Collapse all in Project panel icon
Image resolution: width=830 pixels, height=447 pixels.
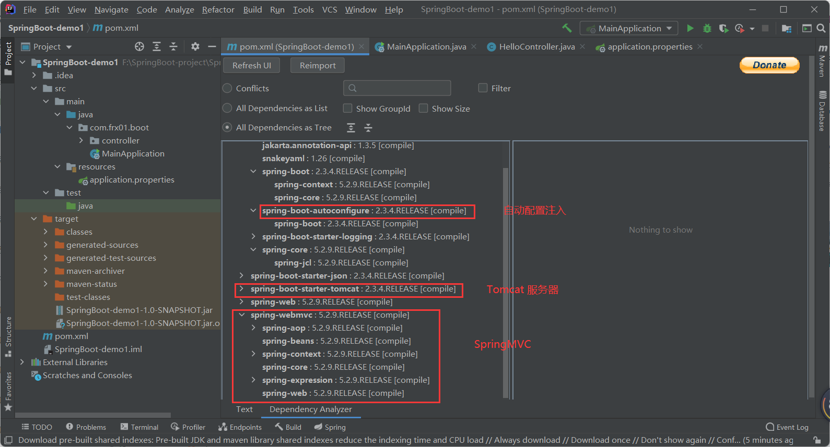173,46
